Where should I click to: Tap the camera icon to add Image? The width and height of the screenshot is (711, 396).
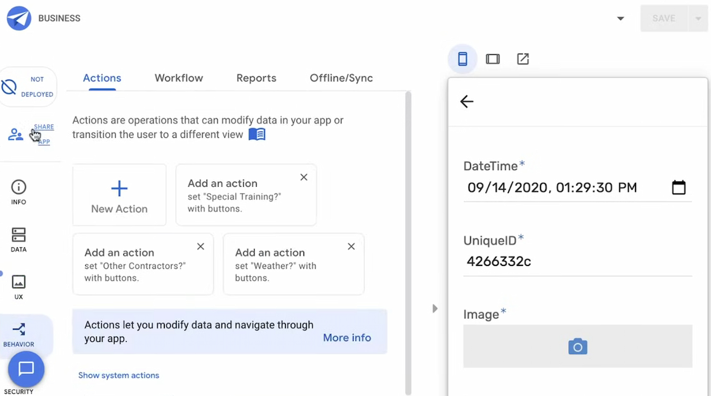tap(577, 347)
